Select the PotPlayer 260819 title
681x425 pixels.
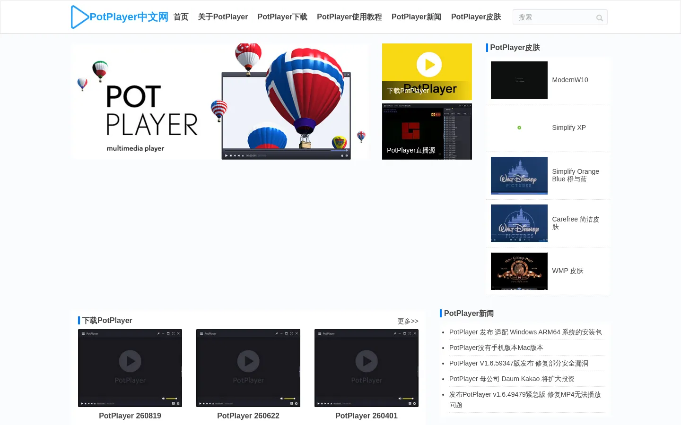[x=130, y=416]
